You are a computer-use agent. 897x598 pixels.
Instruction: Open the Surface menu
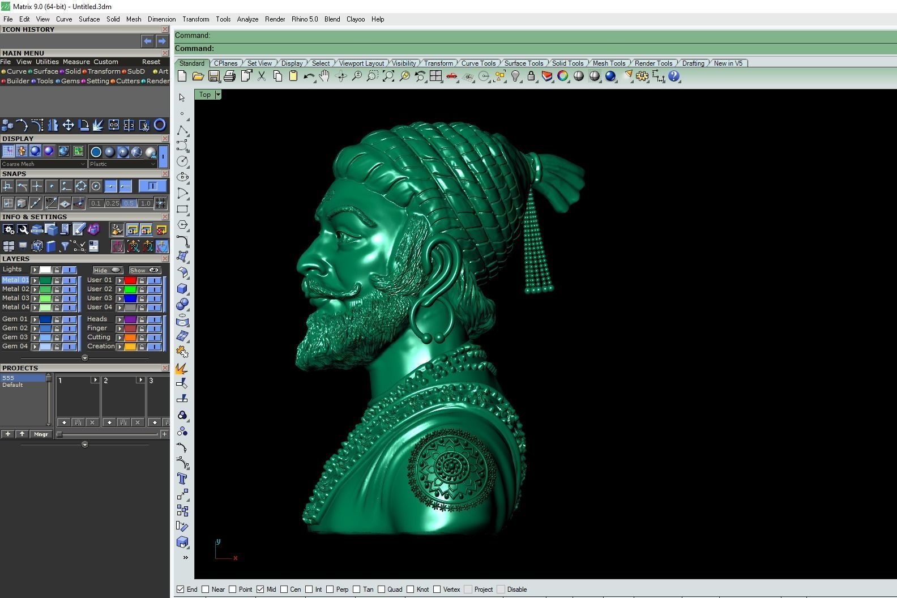point(89,19)
